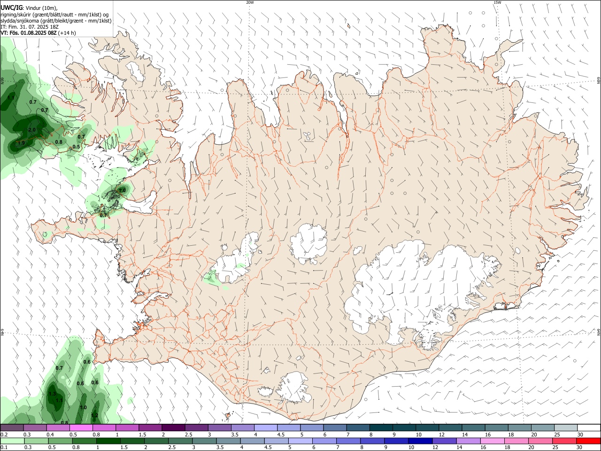Screen dimensions: 601x451
Task: Click the 1.2 precipitation value offshore southwest
Action: point(94,415)
